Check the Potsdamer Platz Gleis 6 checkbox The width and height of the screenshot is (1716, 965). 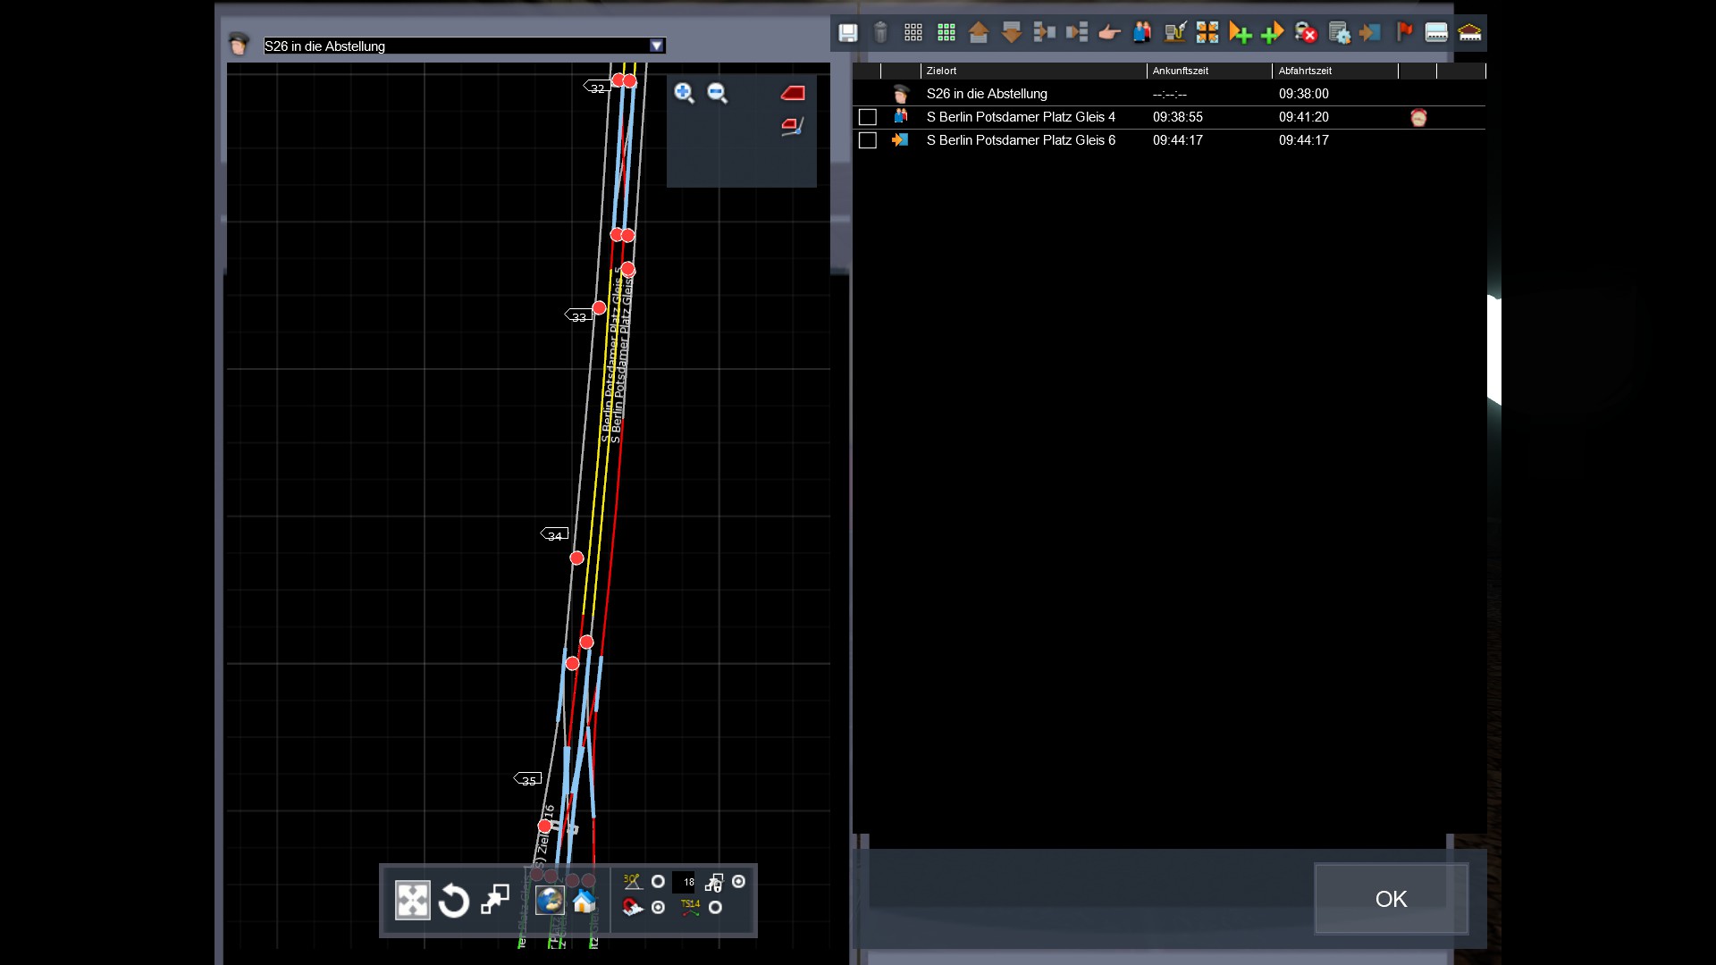point(867,140)
